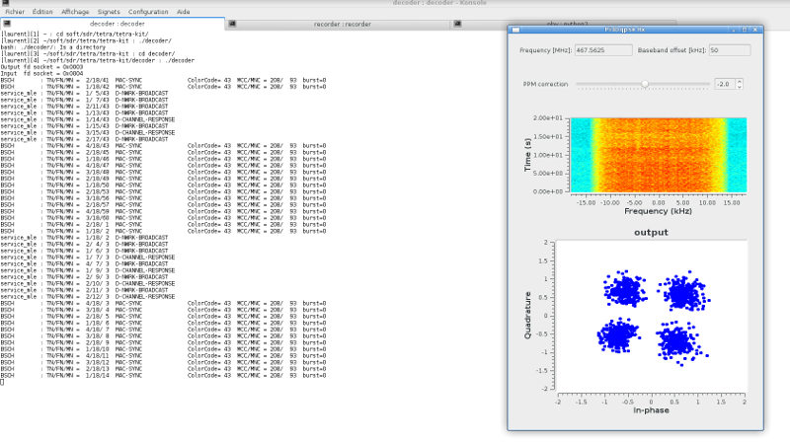Open the Fichier menu in Konsole
Image resolution: width=790 pixels, height=442 pixels.
pos(15,12)
